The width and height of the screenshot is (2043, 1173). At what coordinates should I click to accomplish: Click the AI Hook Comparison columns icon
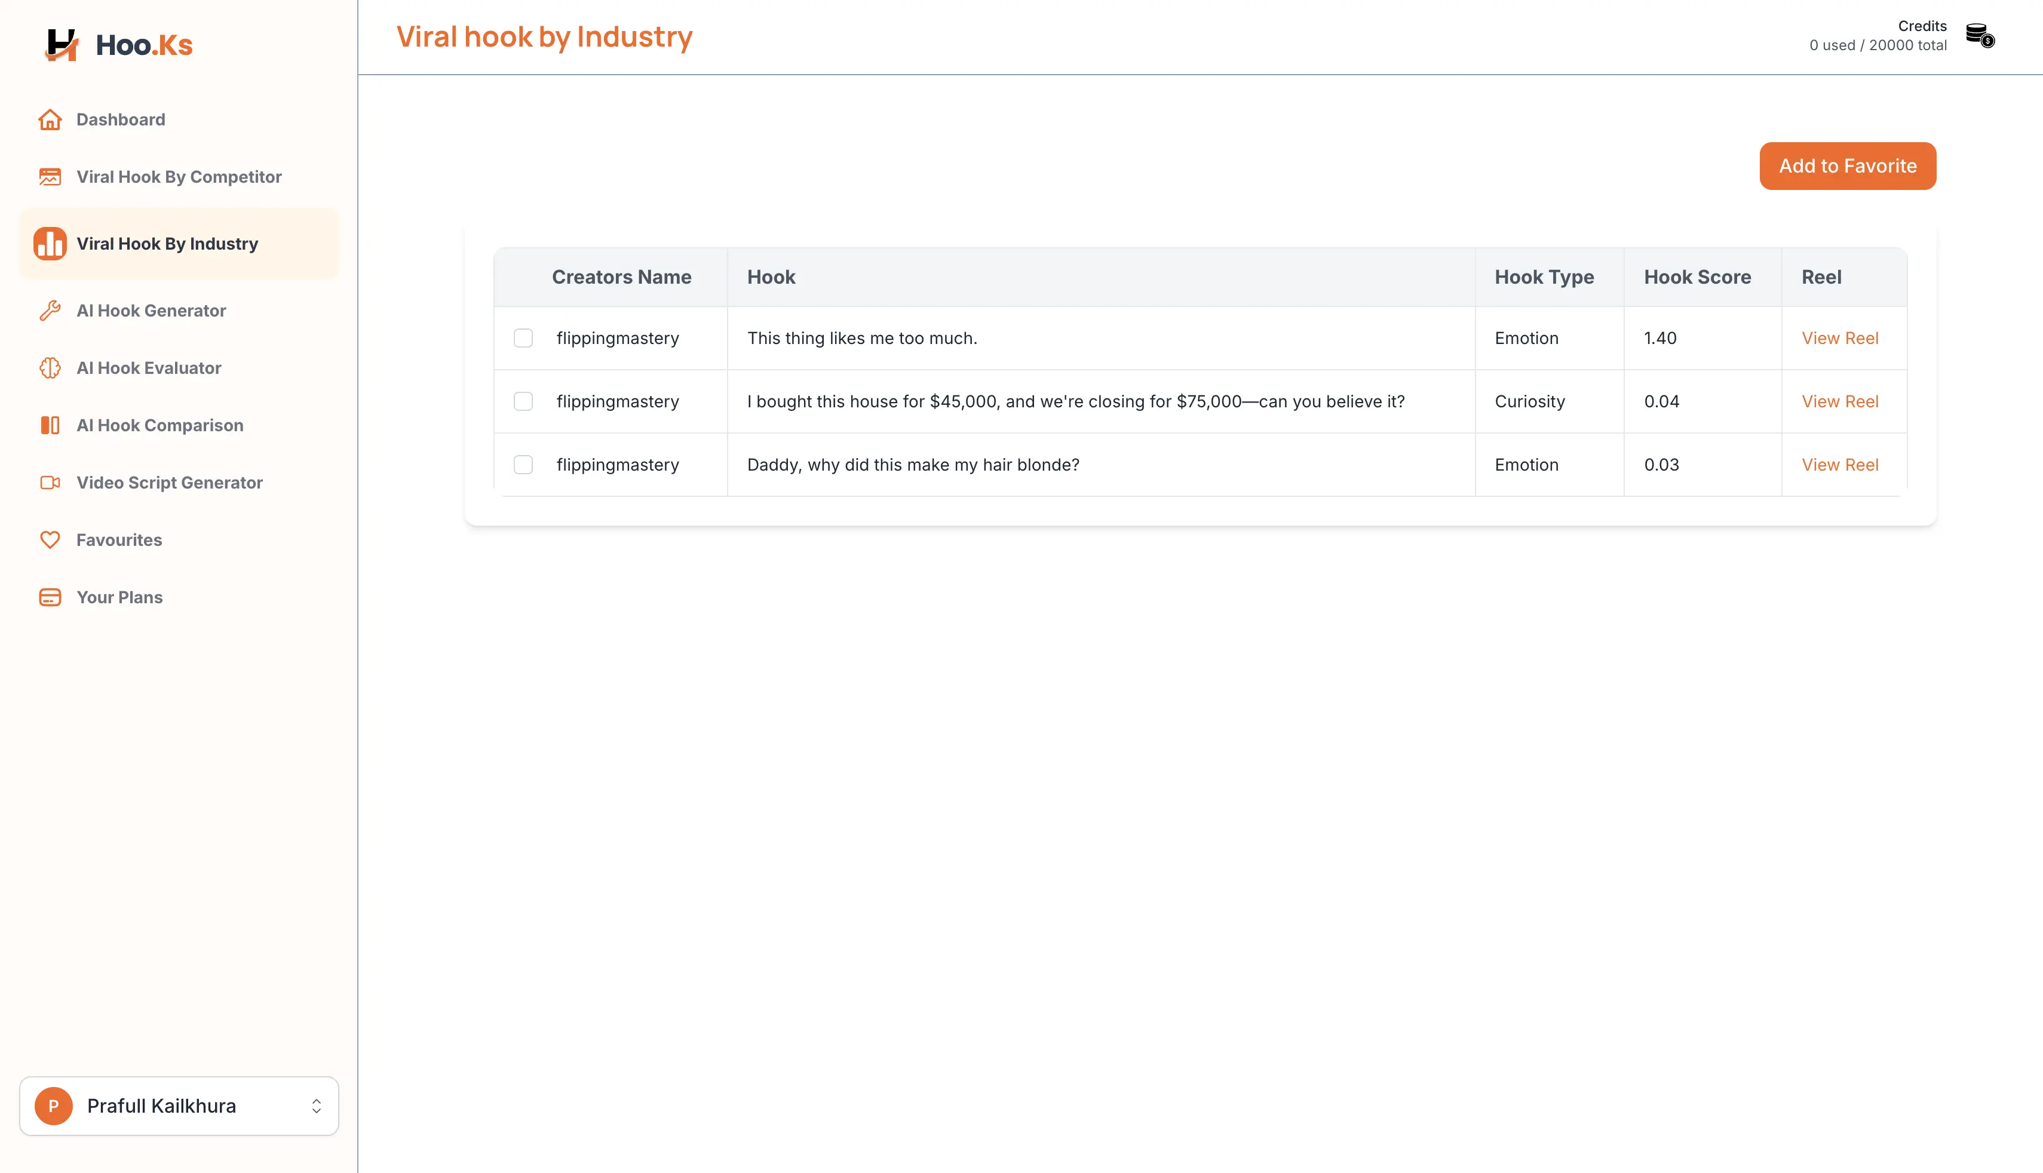click(50, 425)
